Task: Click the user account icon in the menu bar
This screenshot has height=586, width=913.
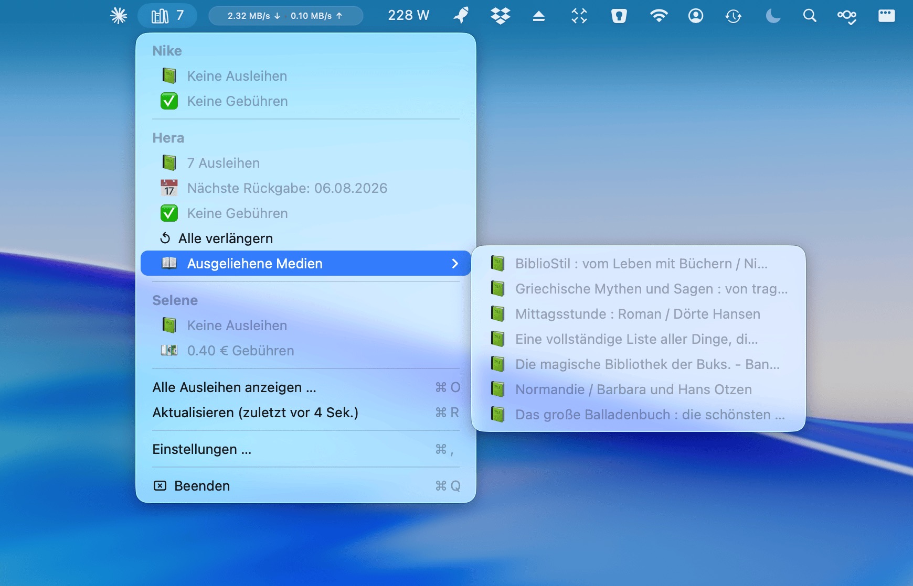Action: [696, 16]
